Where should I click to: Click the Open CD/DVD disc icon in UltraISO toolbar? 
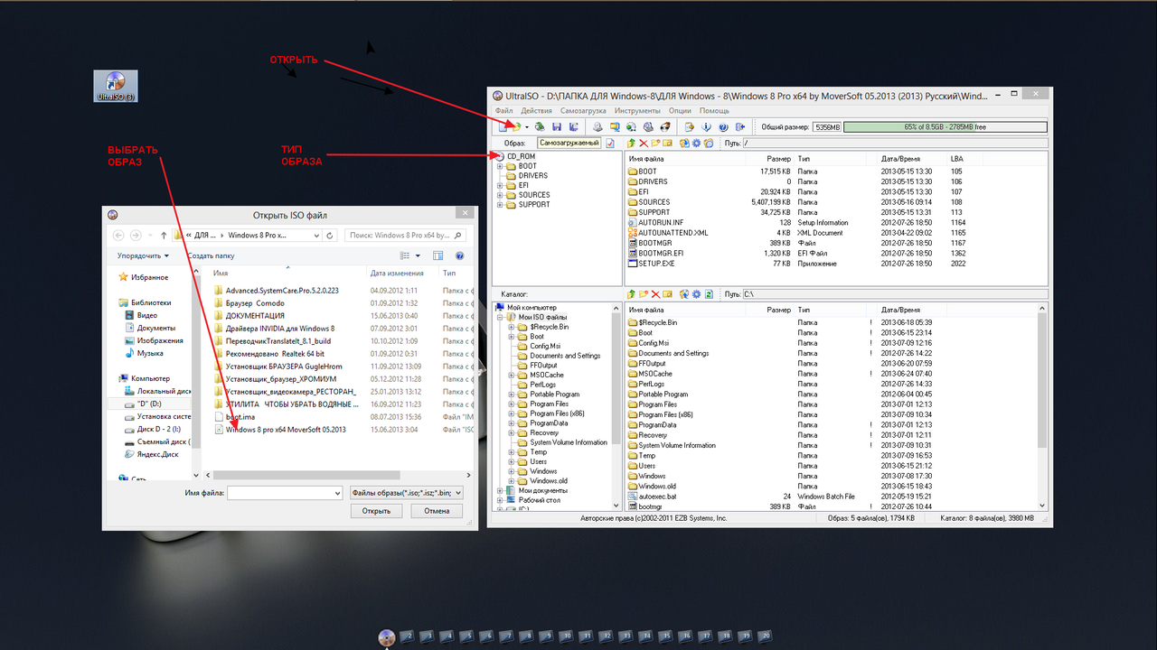pos(540,127)
